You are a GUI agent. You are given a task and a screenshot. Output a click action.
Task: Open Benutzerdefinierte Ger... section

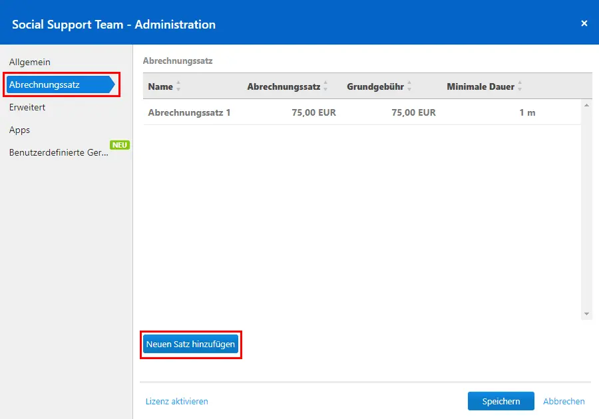pos(59,152)
